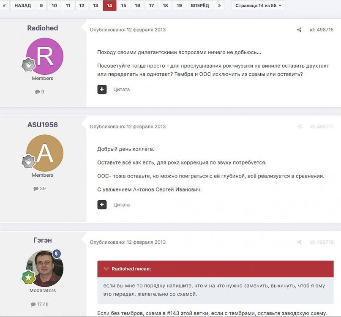Screen dimensions: 341x317
Task: Click share icon on Гэгэн's post
Action: [x=299, y=243]
